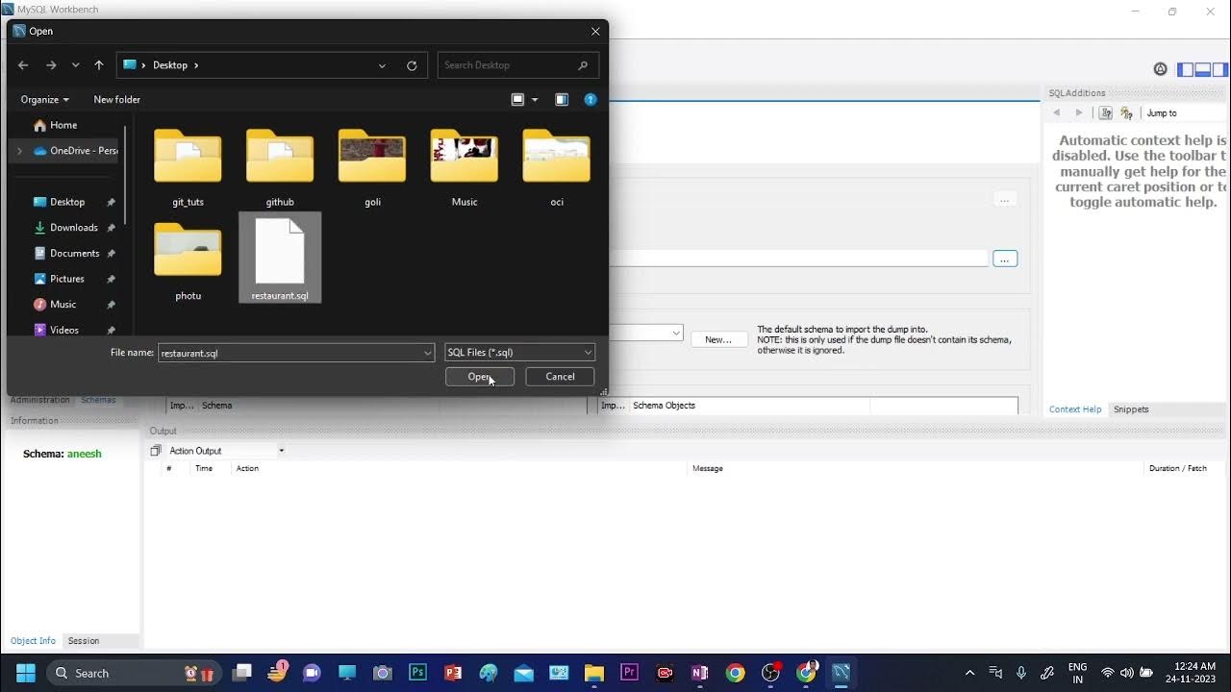Create a New folder

point(116,99)
